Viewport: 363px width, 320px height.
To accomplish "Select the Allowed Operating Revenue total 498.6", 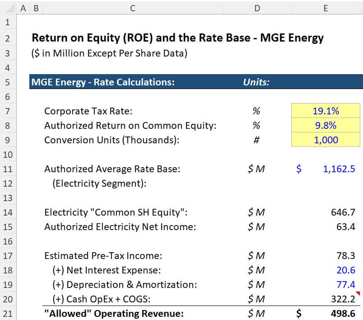I will [342, 314].
